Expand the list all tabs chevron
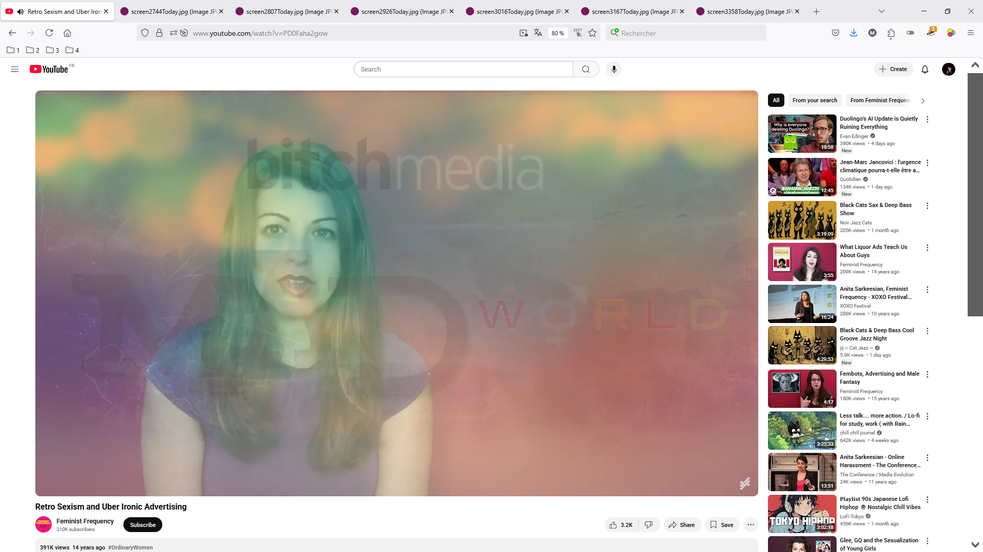This screenshot has height=552, width=983. pyautogui.click(x=881, y=11)
